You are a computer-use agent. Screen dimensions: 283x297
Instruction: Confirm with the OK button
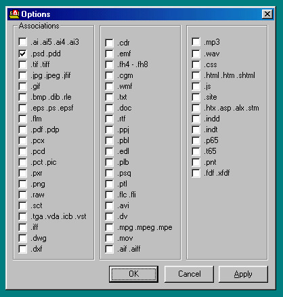click(x=133, y=274)
